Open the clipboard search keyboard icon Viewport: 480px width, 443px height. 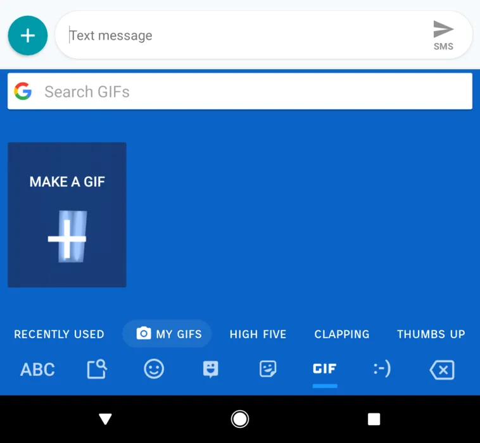tap(97, 369)
